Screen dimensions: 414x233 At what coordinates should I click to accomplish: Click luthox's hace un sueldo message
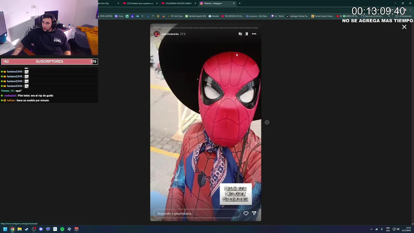pos(25,101)
